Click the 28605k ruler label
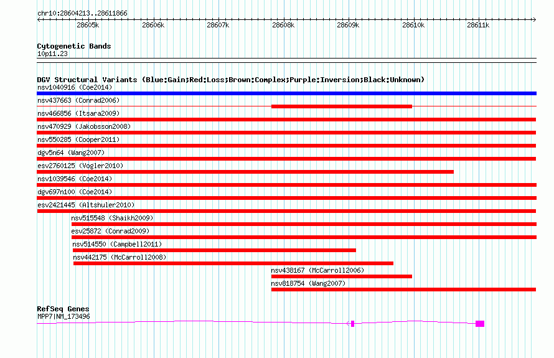Viewport: 554px width, 358px height. (88, 25)
